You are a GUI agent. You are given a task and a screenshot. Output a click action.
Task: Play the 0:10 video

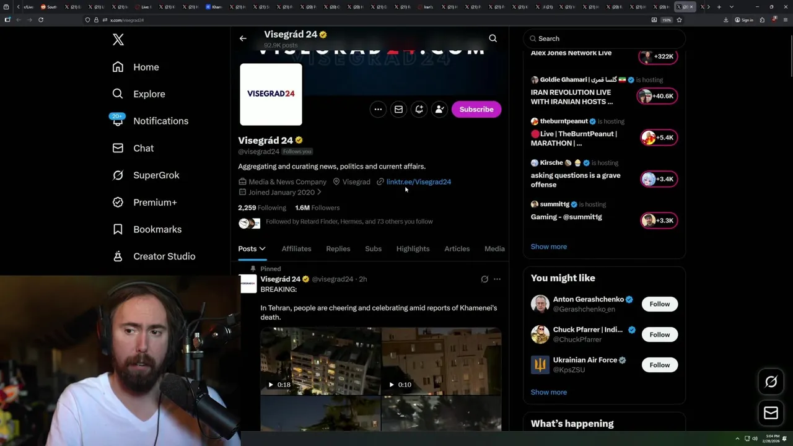(441, 361)
